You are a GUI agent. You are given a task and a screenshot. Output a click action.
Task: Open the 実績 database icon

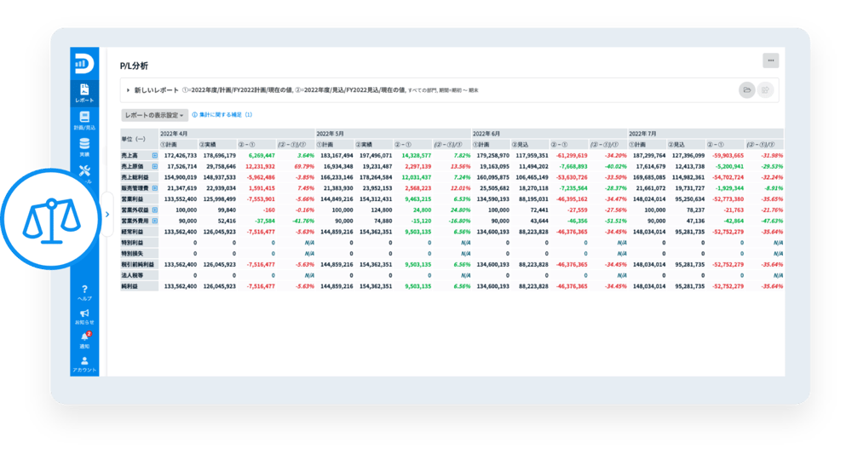pos(84,147)
